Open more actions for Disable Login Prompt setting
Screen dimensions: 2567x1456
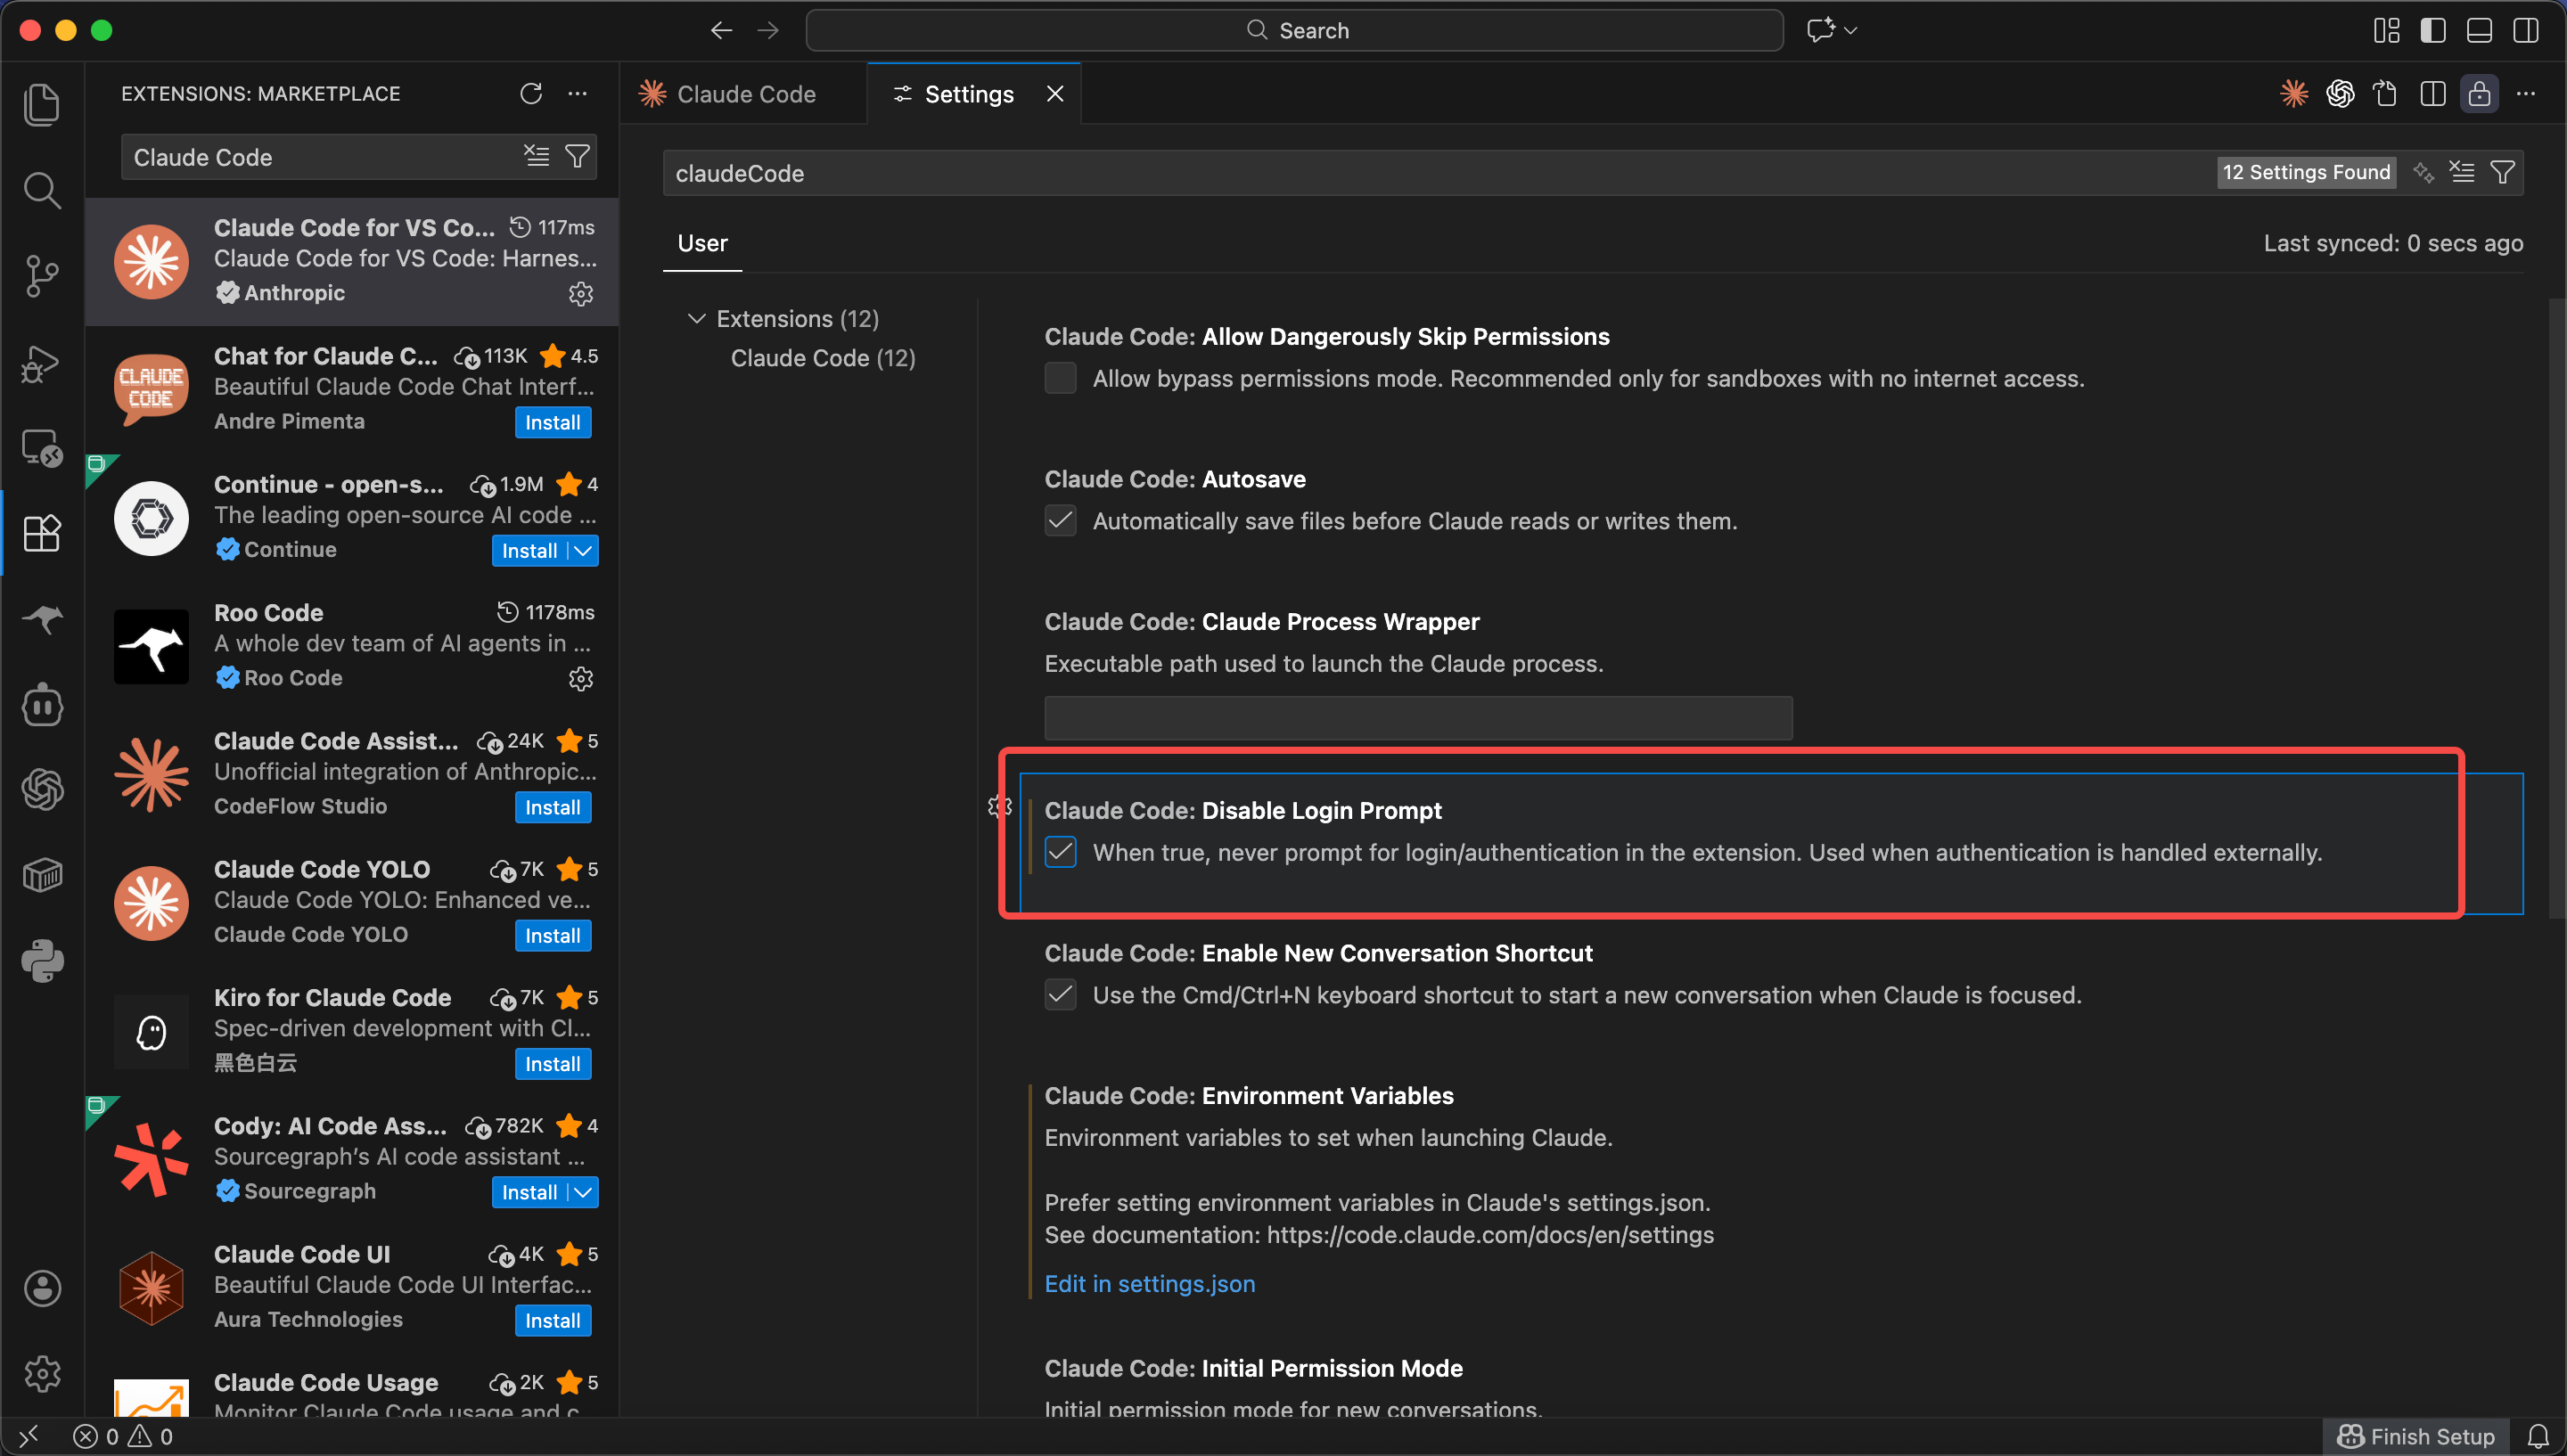[x=999, y=807]
